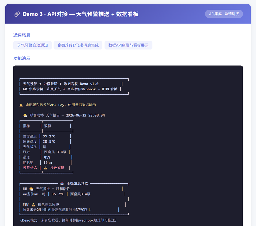Click the API集成 · 系统对接 badge

224,14
